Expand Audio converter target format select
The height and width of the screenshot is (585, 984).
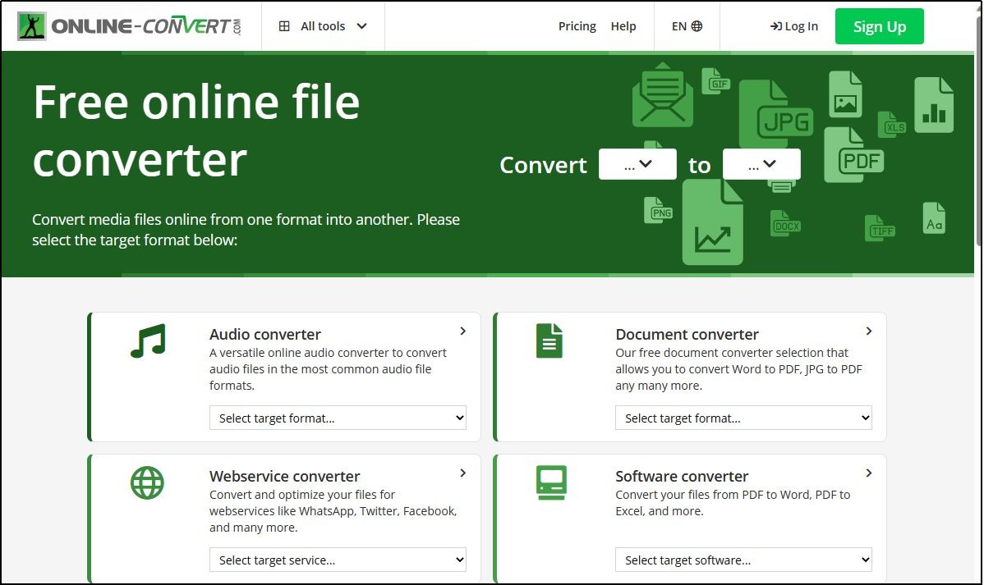(338, 418)
